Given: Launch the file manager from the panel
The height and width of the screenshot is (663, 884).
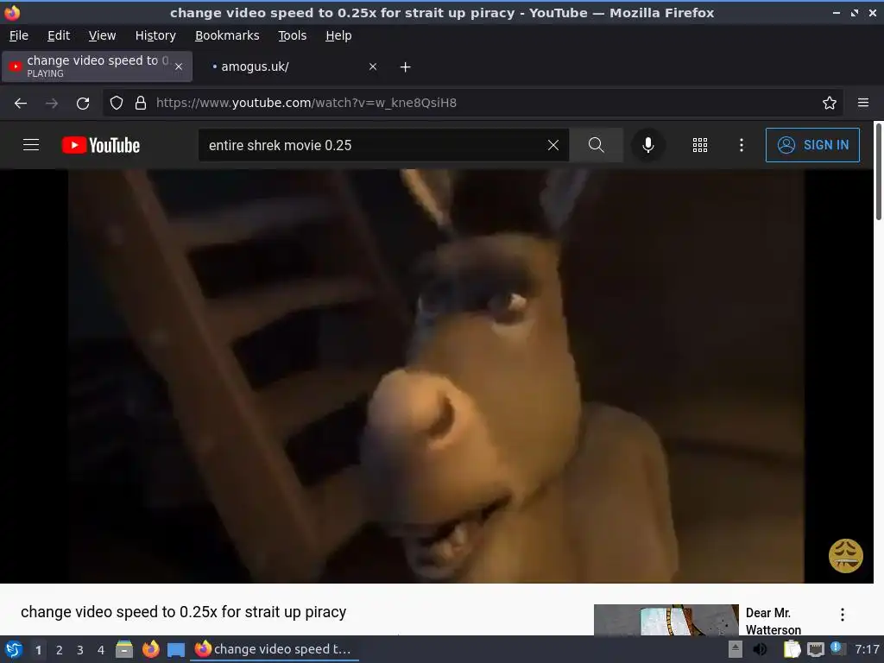Looking at the screenshot, I should (x=124, y=649).
